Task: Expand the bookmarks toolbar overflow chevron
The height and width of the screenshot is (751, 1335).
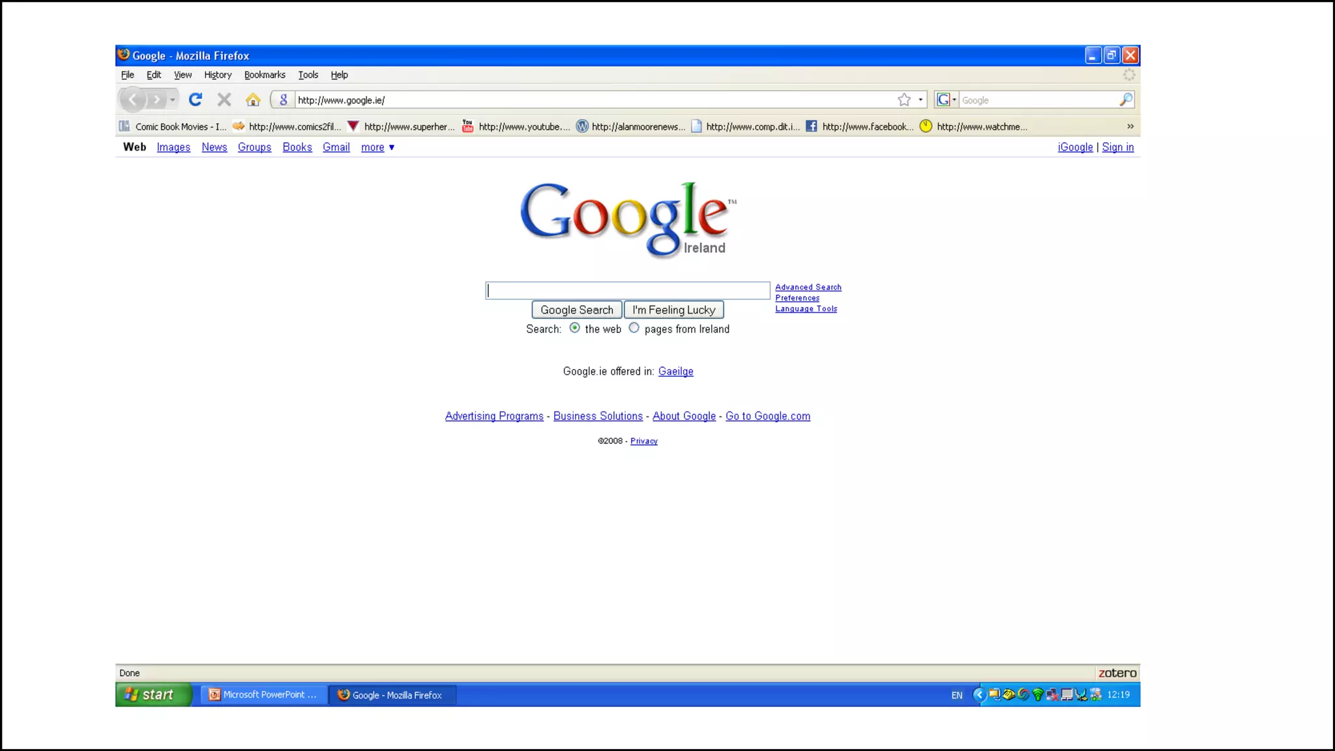Action: pyautogui.click(x=1130, y=126)
